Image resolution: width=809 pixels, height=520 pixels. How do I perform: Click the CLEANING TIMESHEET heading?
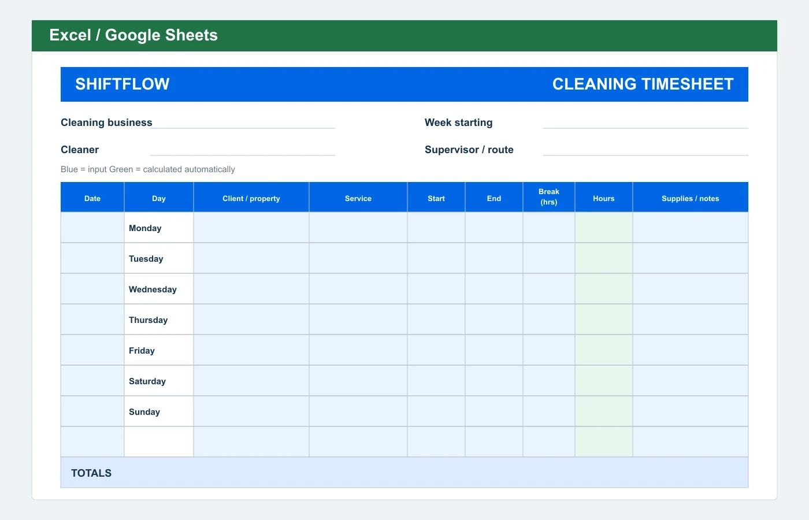[643, 84]
